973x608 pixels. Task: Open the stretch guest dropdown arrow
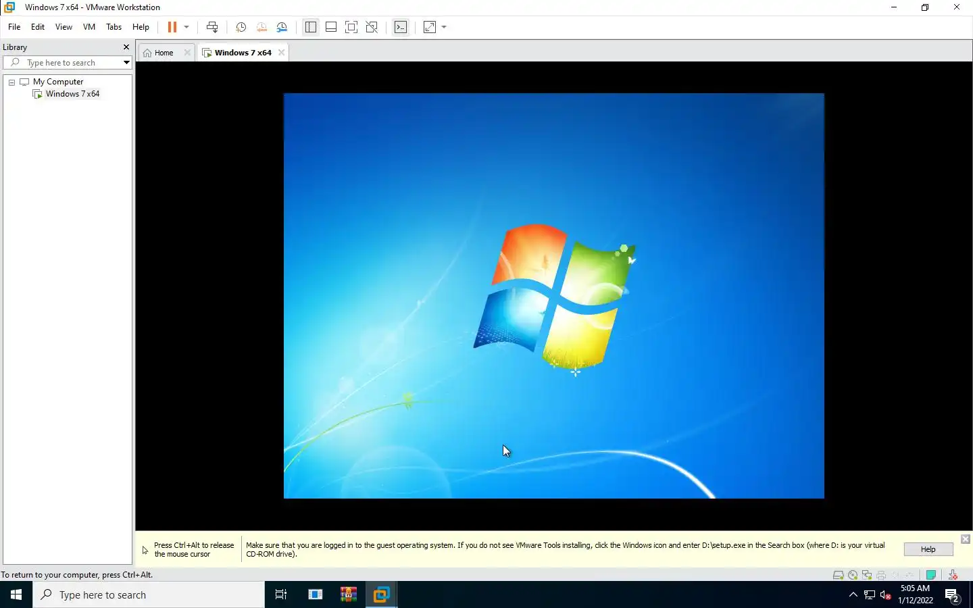(444, 27)
